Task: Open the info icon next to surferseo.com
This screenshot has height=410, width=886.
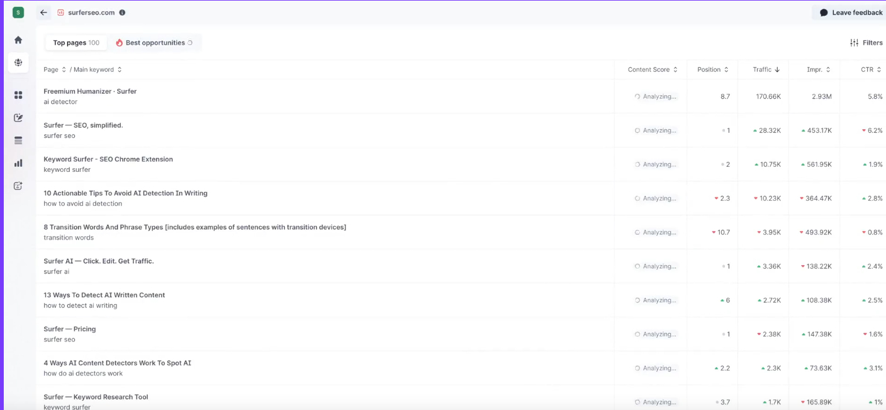Action: click(x=122, y=13)
